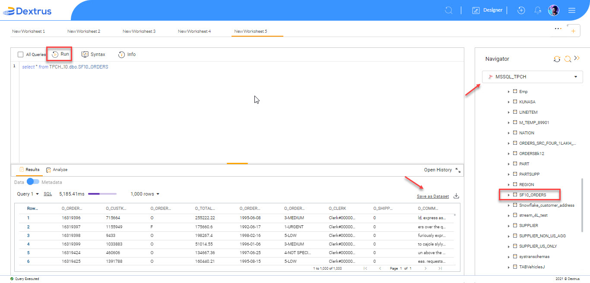The image size is (590, 283).
Task: Open the MSSQL_TPCH connection dropdown
Action: 533,77
